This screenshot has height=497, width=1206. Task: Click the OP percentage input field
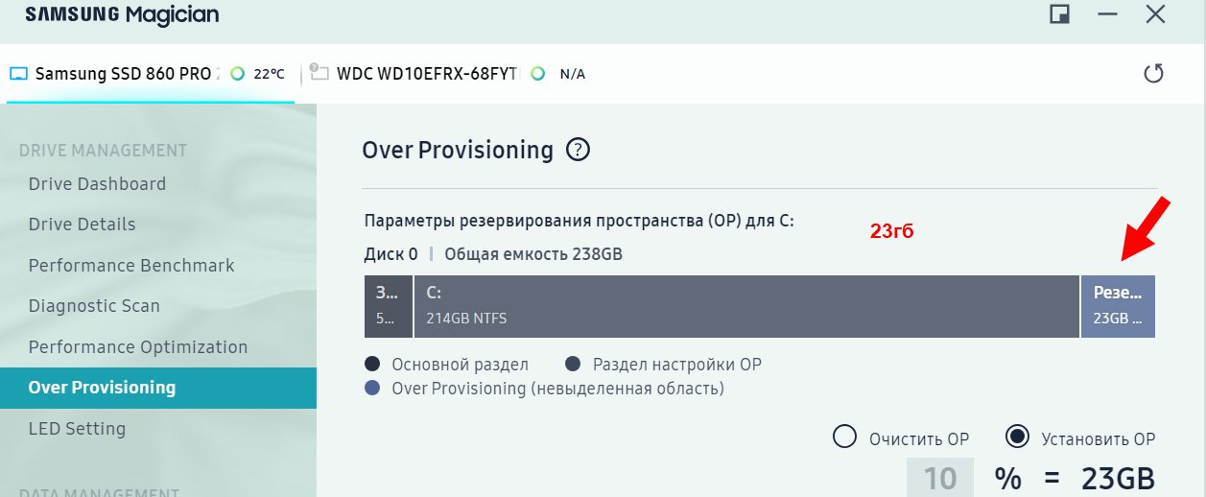tap(939, 478)
